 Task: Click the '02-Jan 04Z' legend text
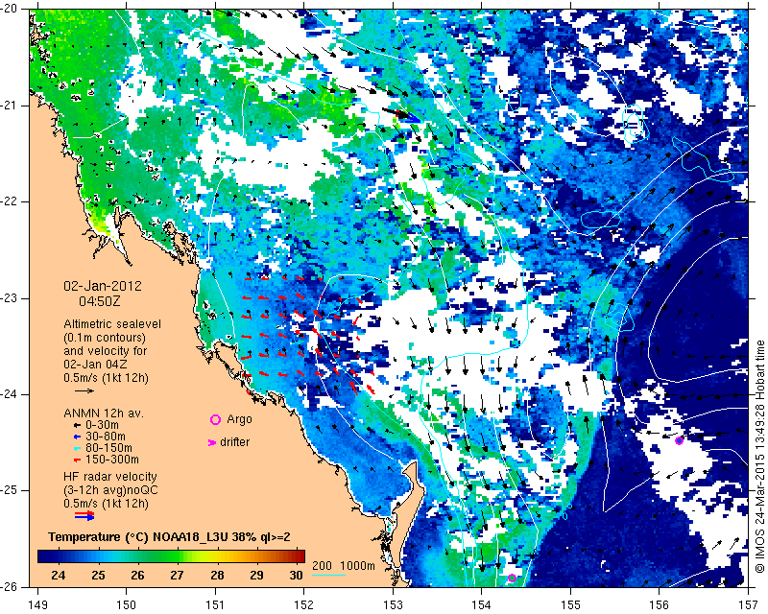point(97,365)
